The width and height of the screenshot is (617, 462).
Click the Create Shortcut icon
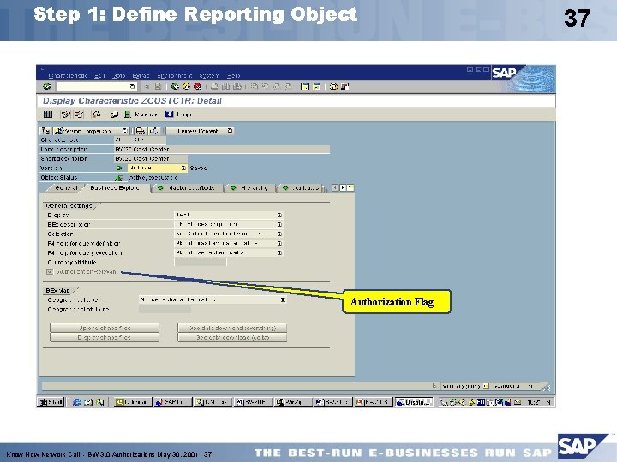coord(316,86)
